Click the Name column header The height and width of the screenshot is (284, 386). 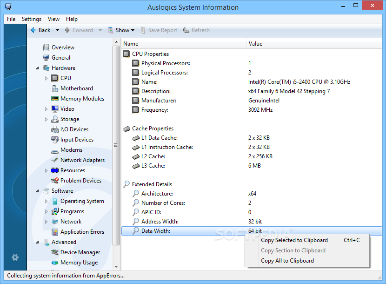(184, 44)
